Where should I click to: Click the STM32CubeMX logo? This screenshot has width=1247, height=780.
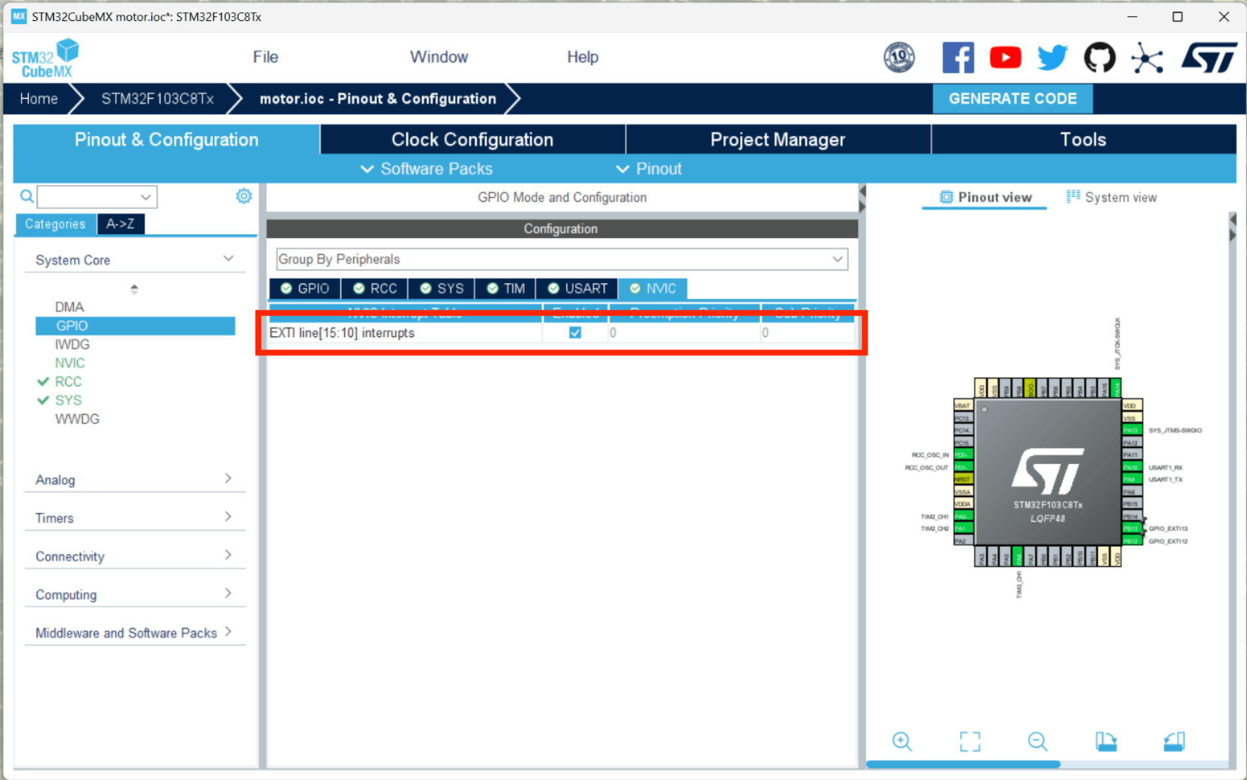(45, 58)
